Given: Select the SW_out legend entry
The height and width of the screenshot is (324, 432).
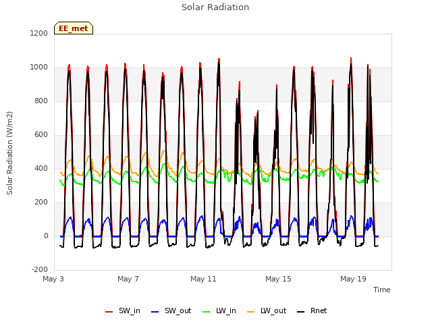Looking at the screenshot, I should (171, 310).
